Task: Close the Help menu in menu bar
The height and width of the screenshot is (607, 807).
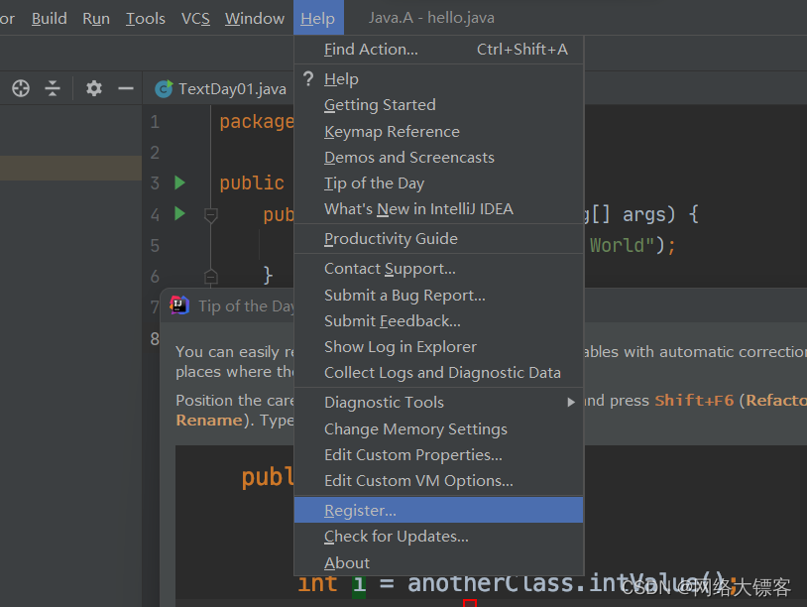Action: coord(318,18)
